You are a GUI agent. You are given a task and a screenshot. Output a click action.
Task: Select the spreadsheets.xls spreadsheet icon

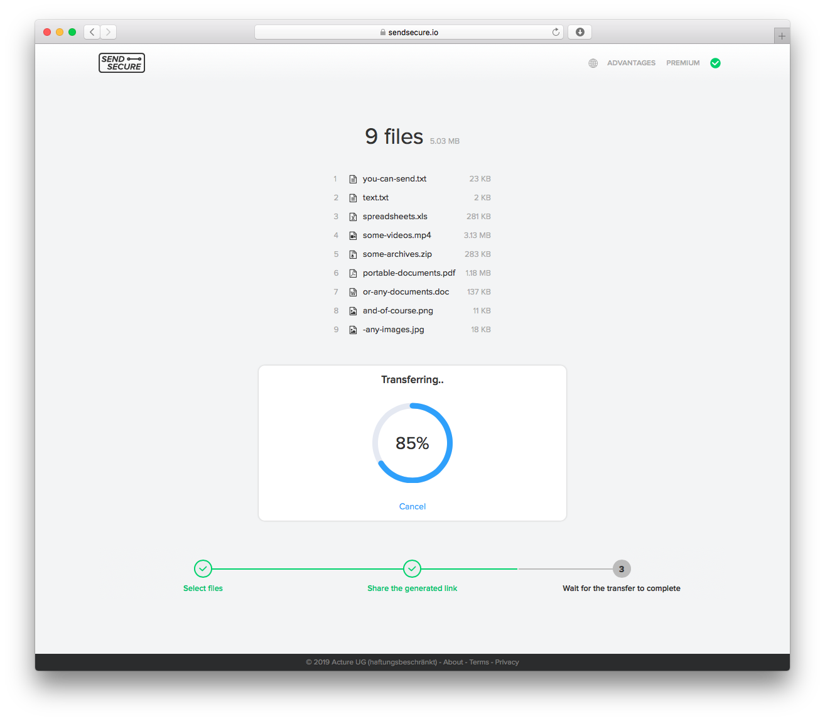tap(353, 216)
